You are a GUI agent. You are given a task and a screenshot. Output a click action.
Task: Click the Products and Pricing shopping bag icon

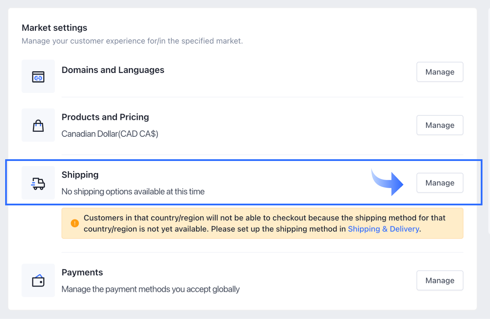tap(38, 125)
